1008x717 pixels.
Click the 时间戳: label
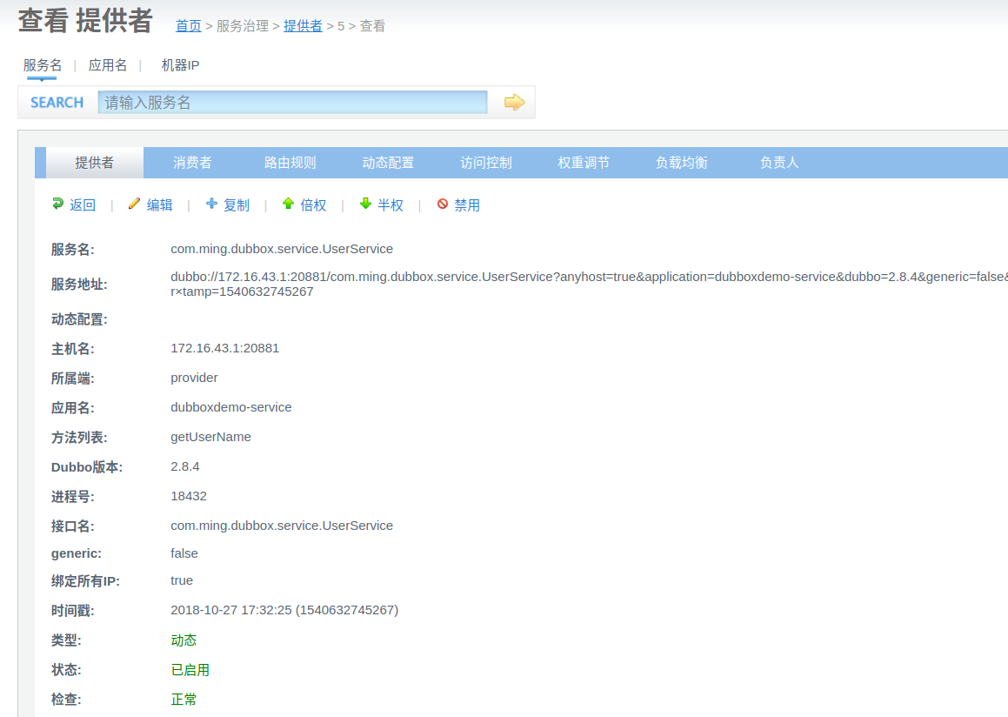click(73, 610)
